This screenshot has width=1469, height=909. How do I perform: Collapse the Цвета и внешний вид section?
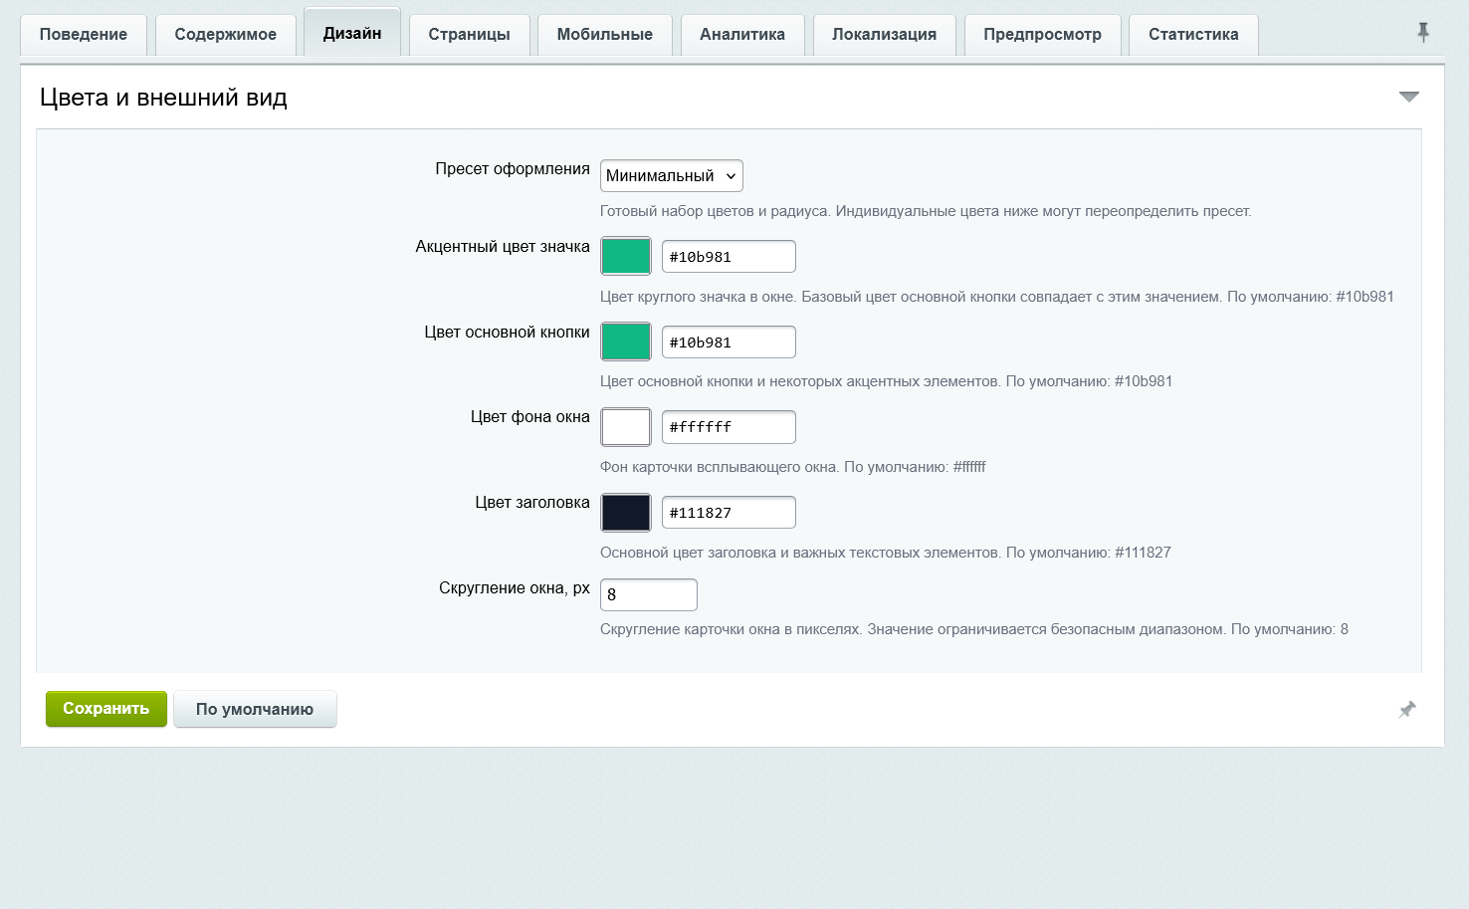(x=1409, y=97)
